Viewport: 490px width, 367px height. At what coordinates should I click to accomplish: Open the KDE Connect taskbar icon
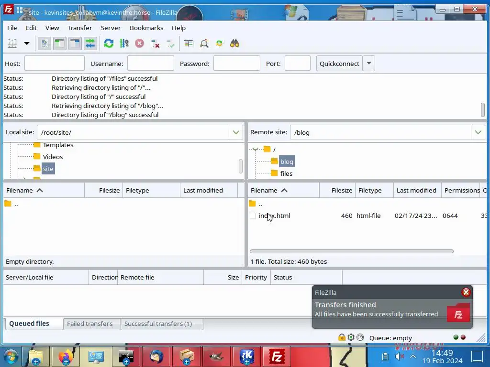tap(247, 356)
